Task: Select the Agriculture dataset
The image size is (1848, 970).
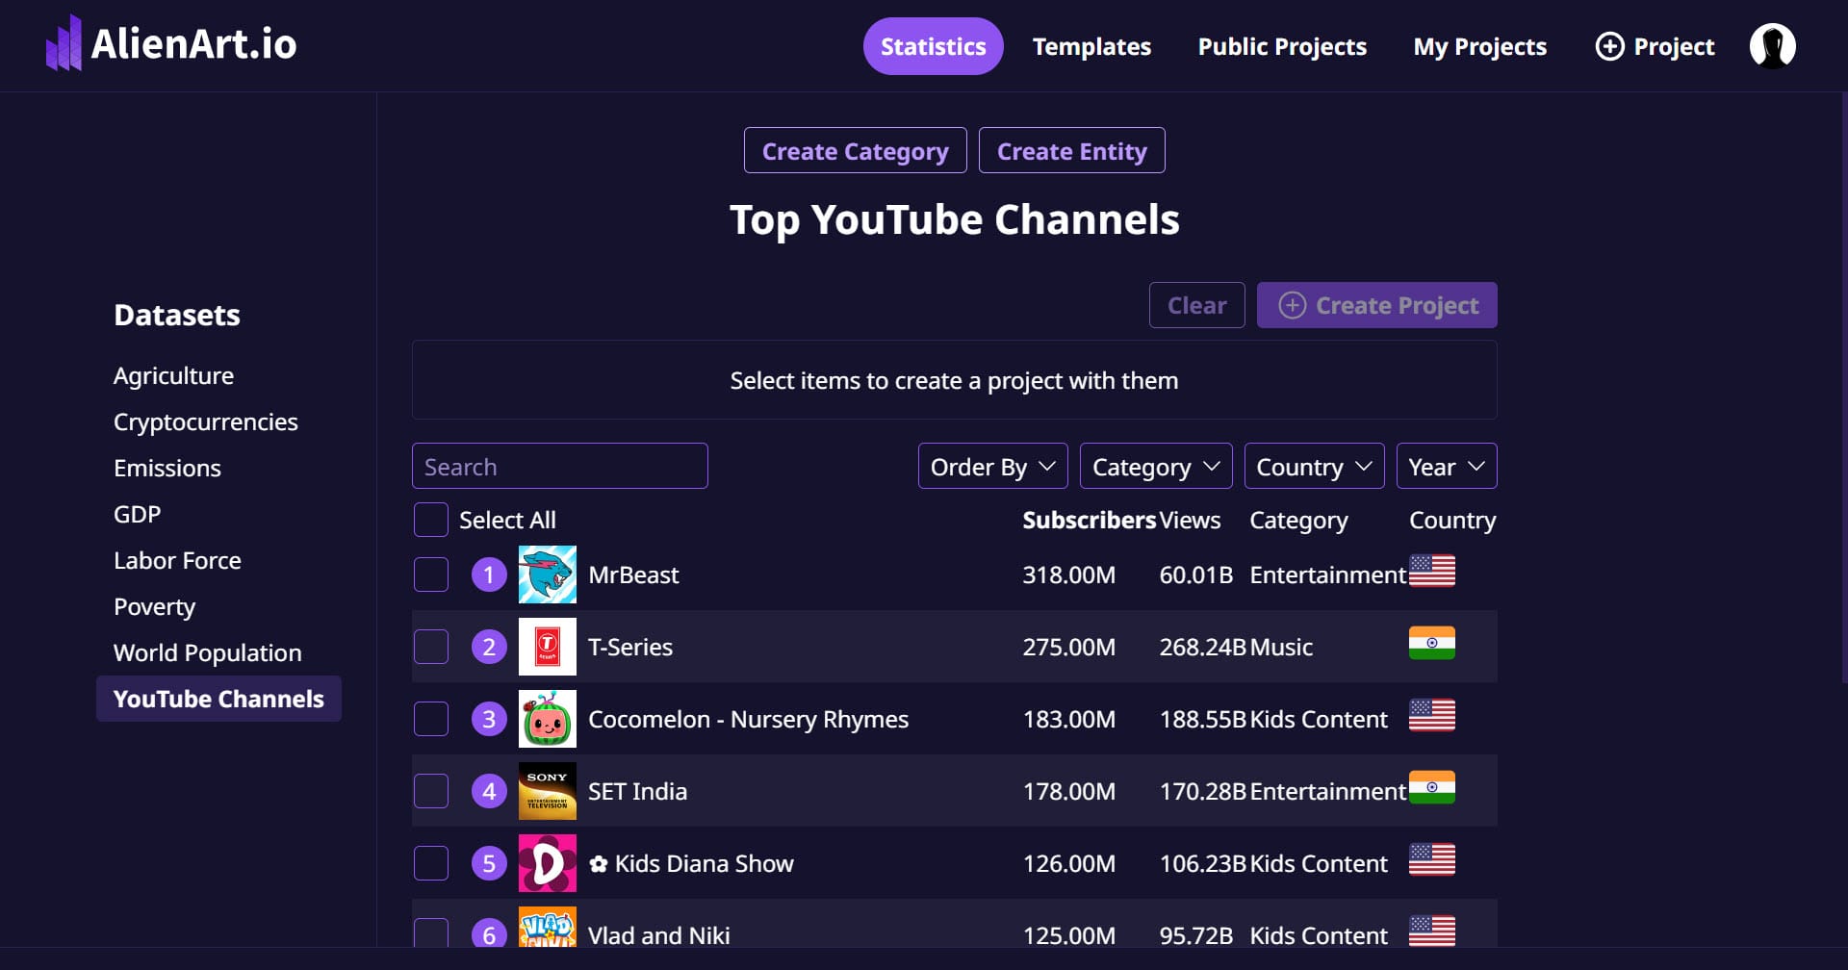Action: tap(173, 375)
